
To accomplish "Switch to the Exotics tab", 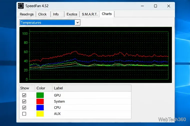I will [72, 14].
